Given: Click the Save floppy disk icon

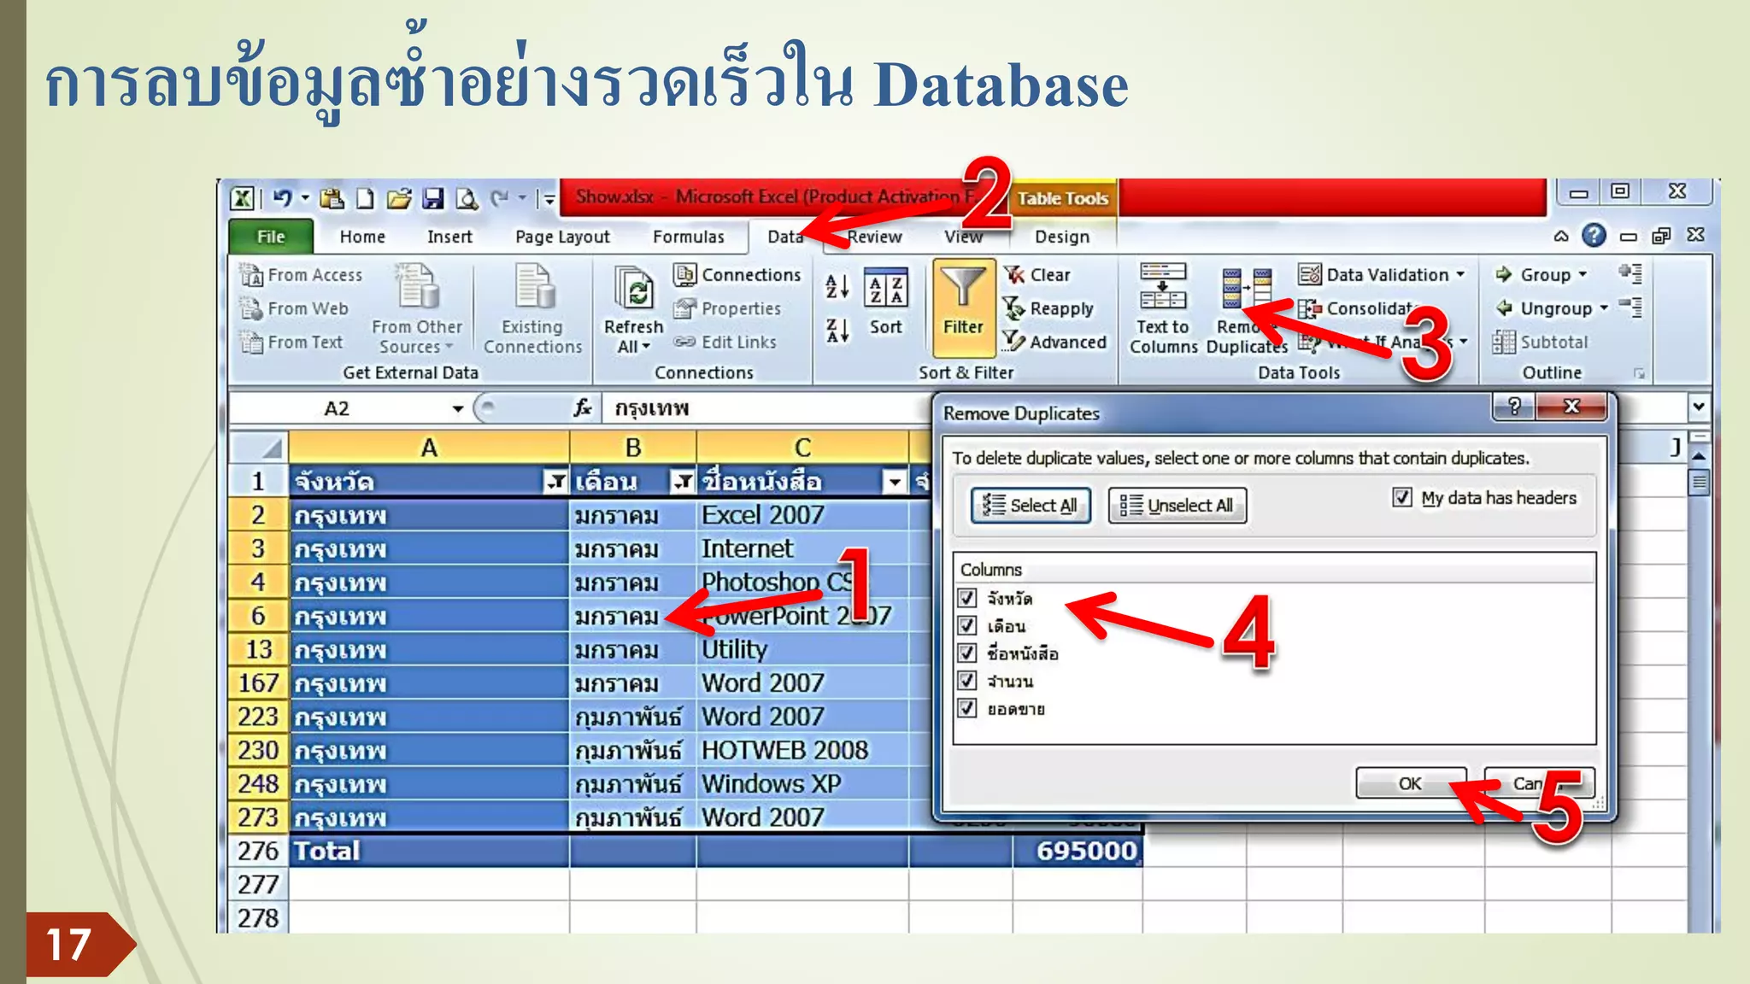Looking at the screenshot, I should pos(434,199).
